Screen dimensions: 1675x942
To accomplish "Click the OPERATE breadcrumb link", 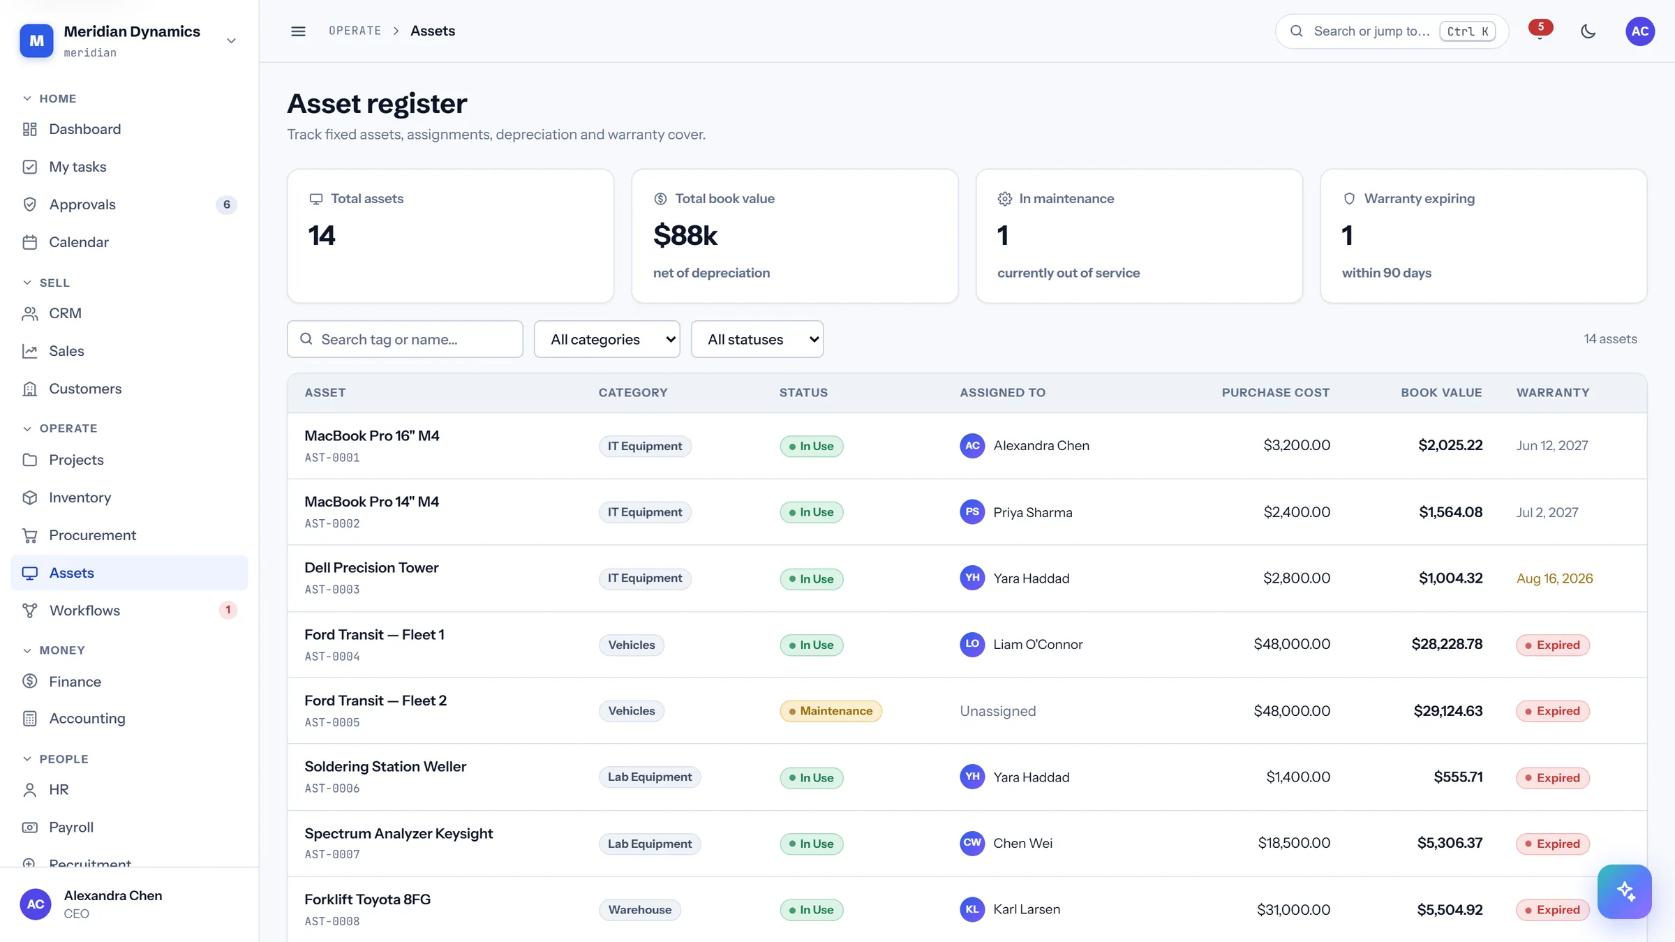I will pyautogui.click(x=355, y=31).
